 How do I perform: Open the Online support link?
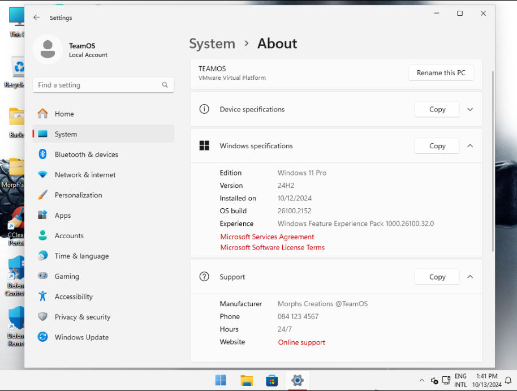click(x=301, y=342)
